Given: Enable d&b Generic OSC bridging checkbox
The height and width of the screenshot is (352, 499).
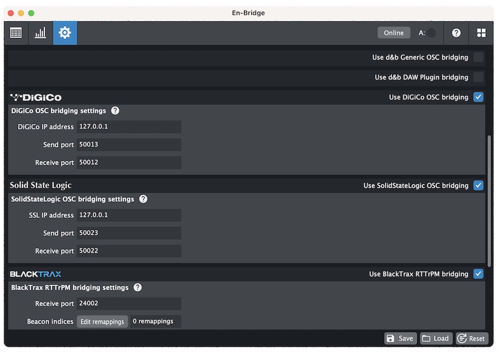Looking at the screenshot, I should 479,58.
